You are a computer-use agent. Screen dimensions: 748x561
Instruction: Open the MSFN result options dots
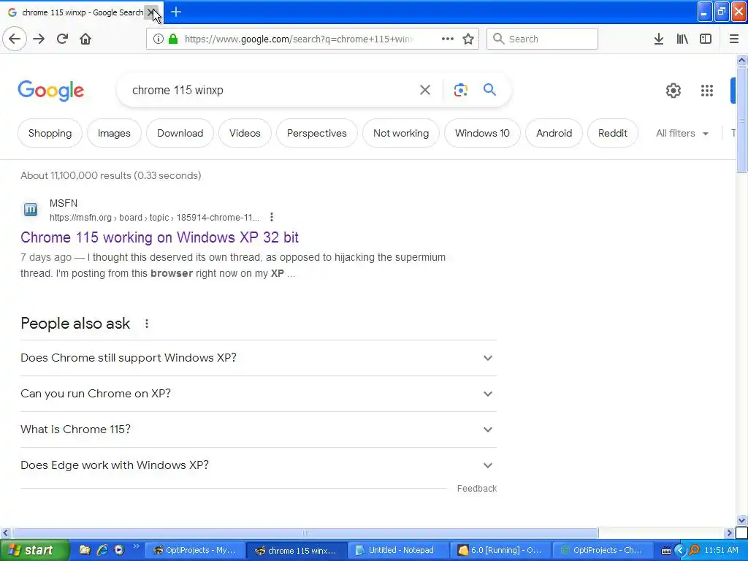coord(272,217)
